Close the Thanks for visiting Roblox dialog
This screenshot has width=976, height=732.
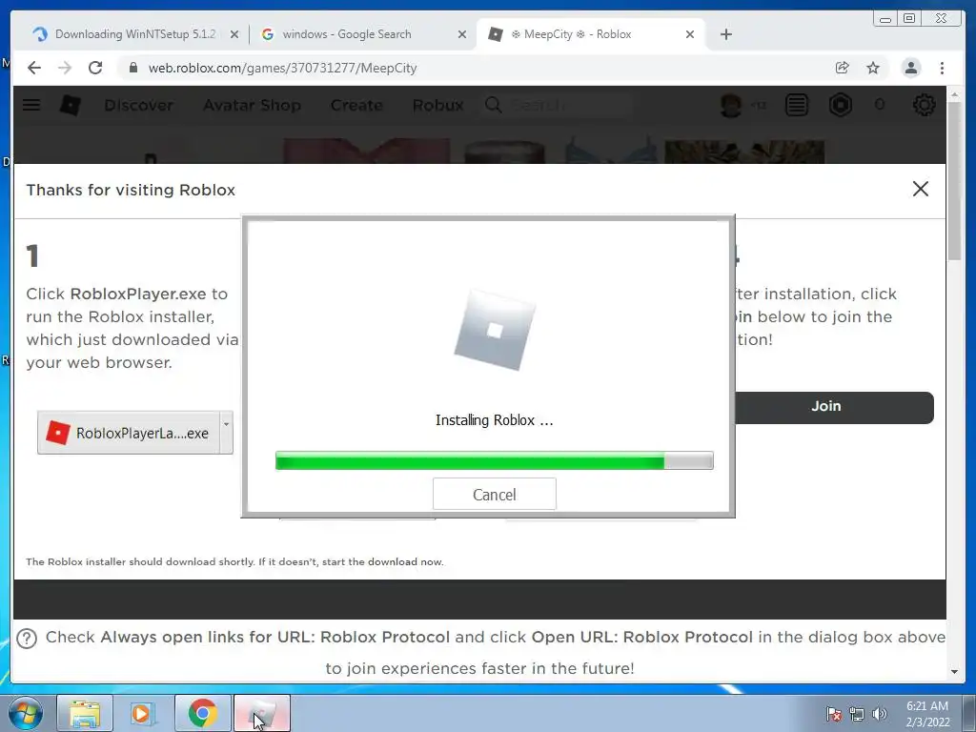pyautogui.click(x=920, y=190)
